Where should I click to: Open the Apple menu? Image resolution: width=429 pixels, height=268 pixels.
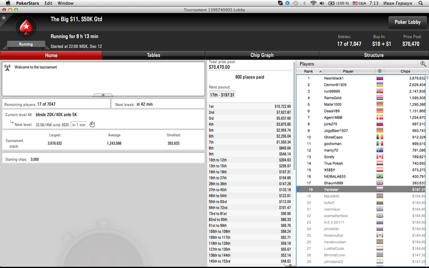[x=8, y=3]
